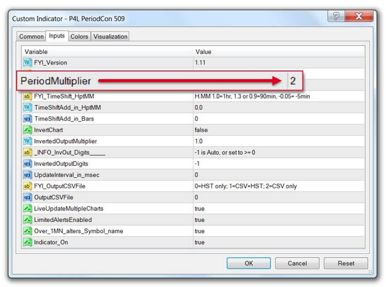Open the Colors tab
Viewport: 386px width, 287px height.
point(79,37)
